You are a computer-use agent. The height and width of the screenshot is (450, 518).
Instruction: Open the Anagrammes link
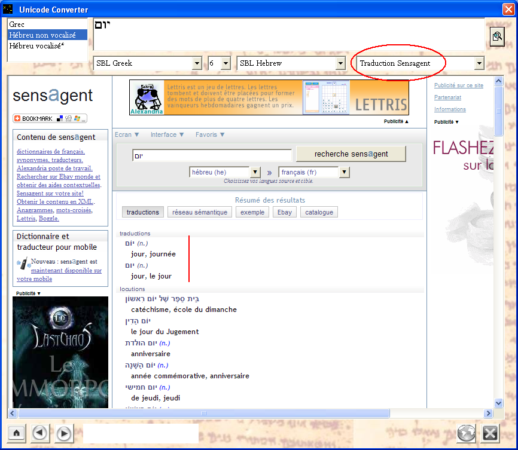click(35, 210)
